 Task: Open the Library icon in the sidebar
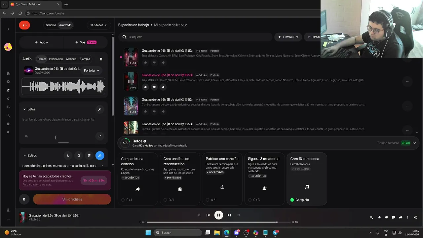coord(8,107)
